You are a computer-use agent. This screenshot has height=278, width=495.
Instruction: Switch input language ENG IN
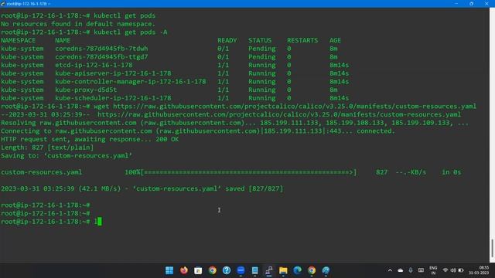433,270
